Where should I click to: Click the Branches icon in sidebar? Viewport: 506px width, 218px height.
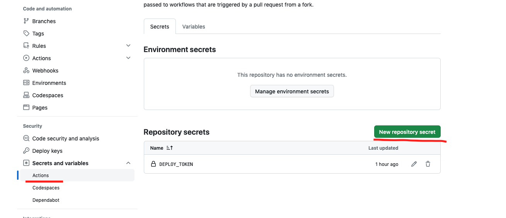[26, 21]
